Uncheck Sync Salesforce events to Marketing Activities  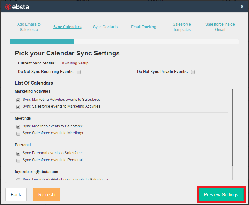(x=18, y=107)
